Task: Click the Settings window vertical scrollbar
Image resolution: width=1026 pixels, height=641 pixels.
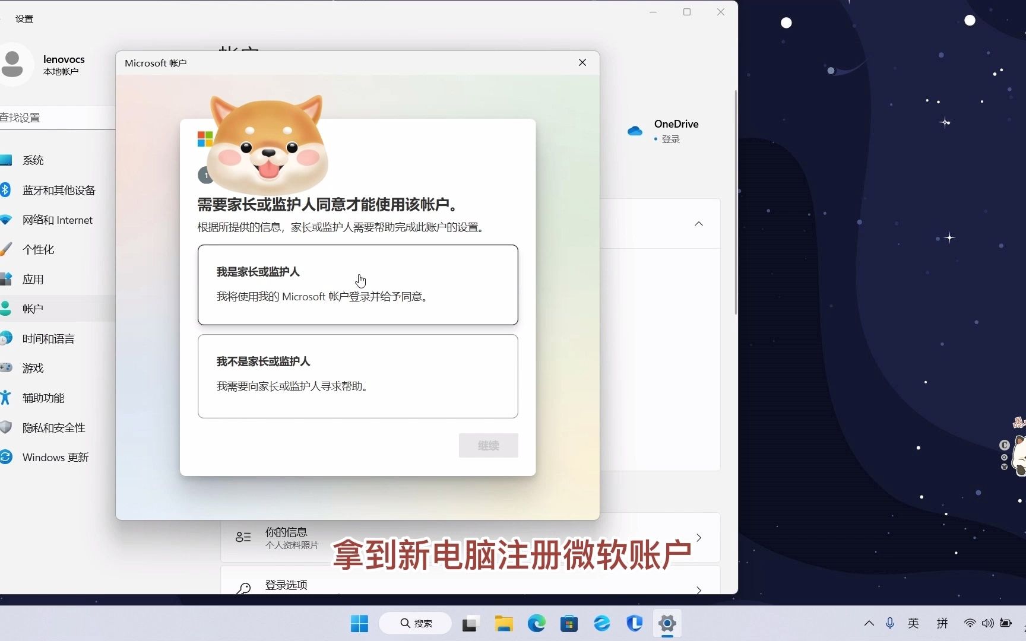Action: [x=736, y=202]
